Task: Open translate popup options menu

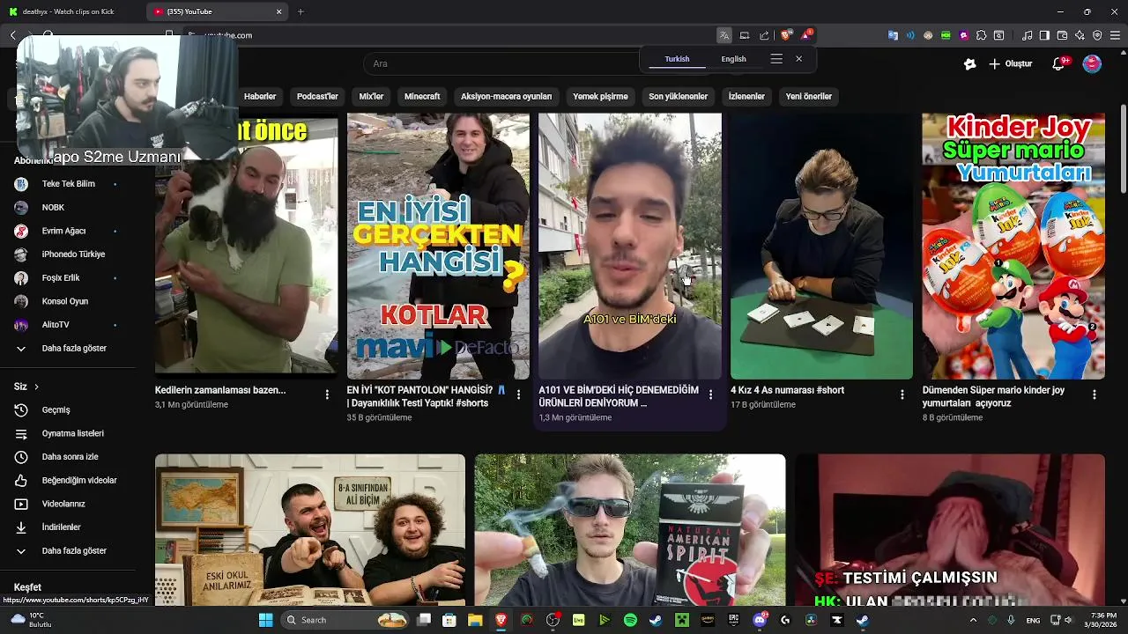Action: point(776,59)
